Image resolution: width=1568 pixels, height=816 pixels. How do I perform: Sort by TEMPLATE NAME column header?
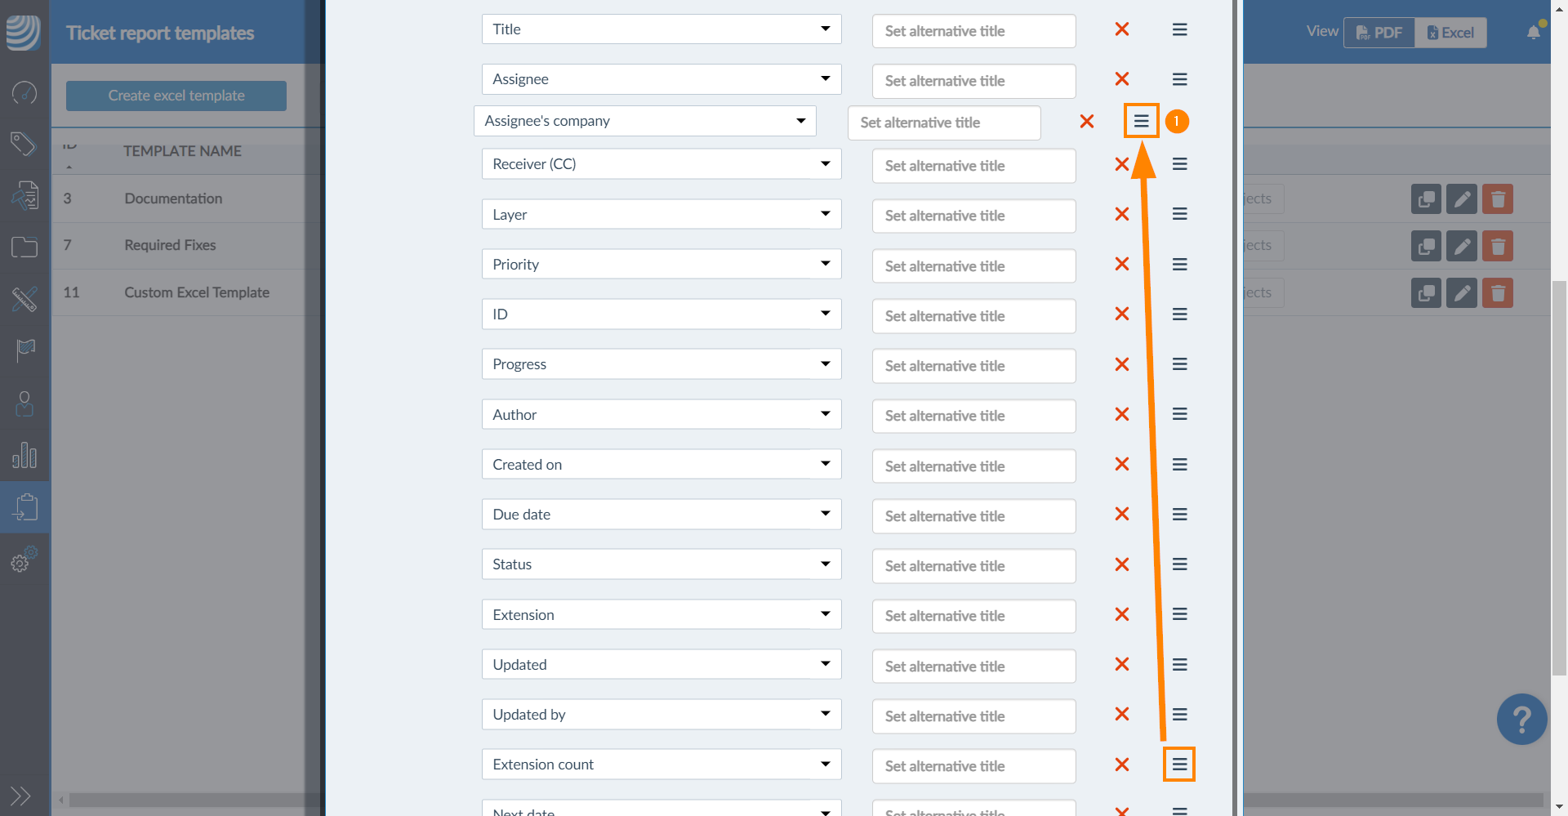tap(182, 151)
